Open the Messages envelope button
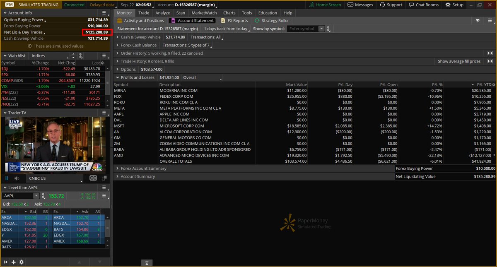The height and width of the screenshot is (267, 497). [360, 5]
